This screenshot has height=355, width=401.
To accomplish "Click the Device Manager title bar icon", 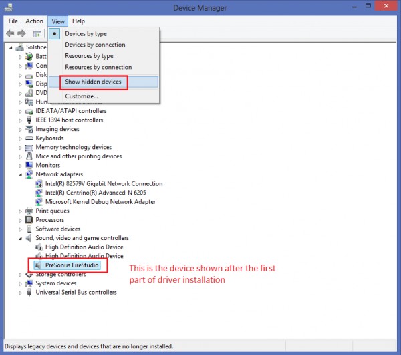I will (x=8, y=7).
